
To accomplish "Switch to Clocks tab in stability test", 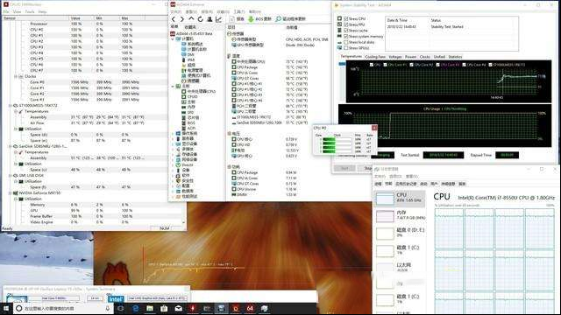I will click(424, 57).
